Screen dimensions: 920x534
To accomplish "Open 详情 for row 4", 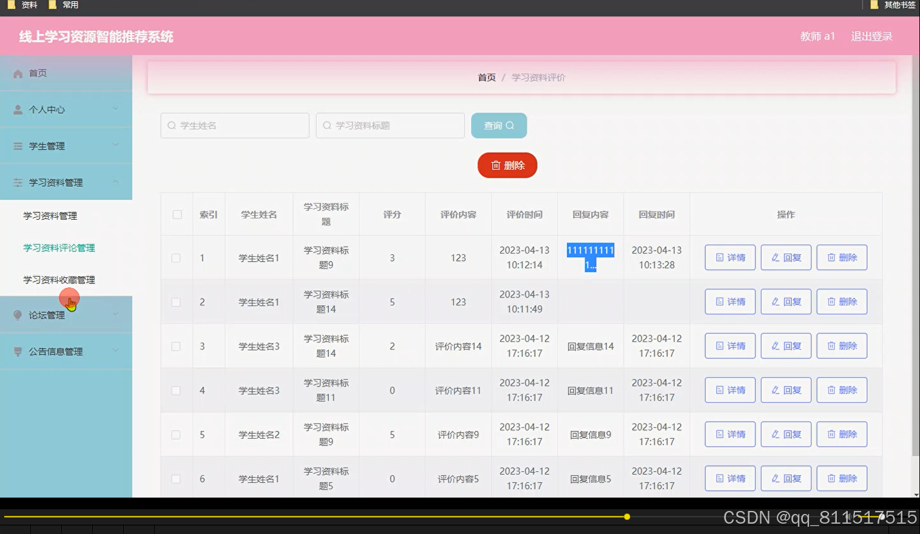I will pos(730,390).
